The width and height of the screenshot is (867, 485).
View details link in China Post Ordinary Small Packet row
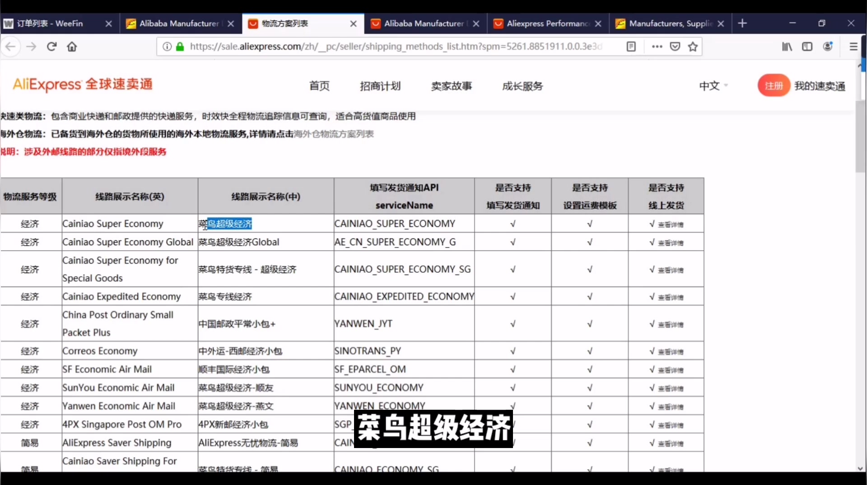coord(671,325)
